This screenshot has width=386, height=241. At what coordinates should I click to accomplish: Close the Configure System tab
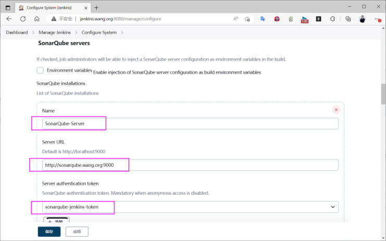coord(86,8)
